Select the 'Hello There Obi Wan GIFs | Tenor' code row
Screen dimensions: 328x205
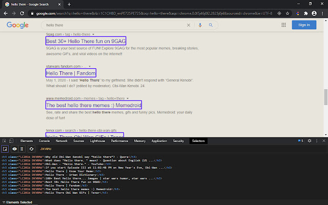[x=55, y=193]
